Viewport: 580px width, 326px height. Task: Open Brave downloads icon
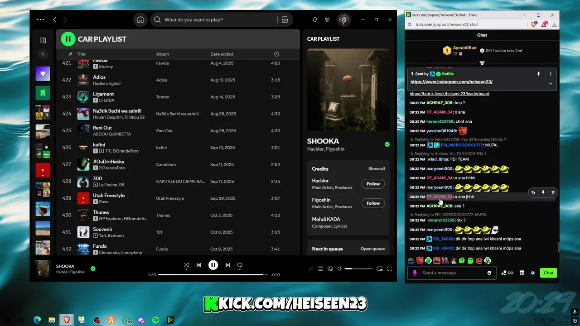click(555, 24)
